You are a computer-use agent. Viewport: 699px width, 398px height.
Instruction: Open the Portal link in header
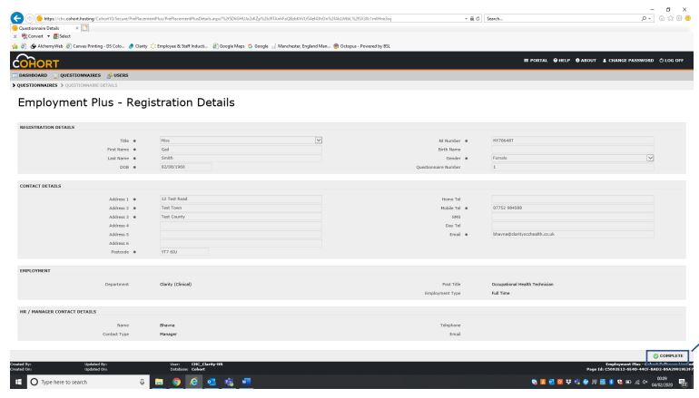536,61
